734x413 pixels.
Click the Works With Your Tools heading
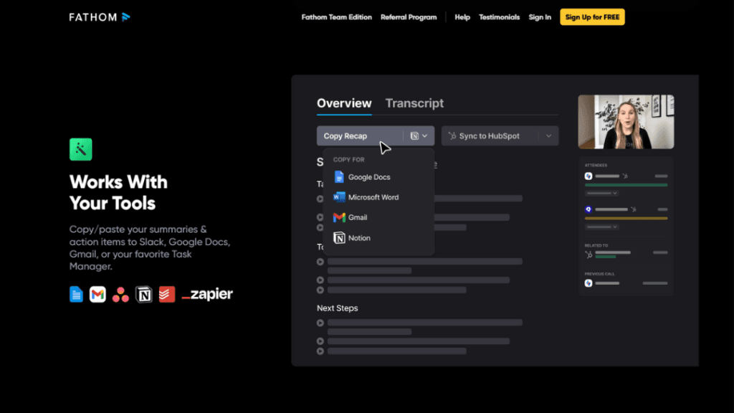tap(118, 192)
